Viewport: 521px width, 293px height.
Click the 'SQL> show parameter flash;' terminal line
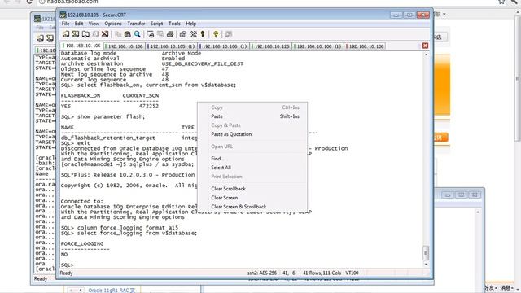pos(103,116)
